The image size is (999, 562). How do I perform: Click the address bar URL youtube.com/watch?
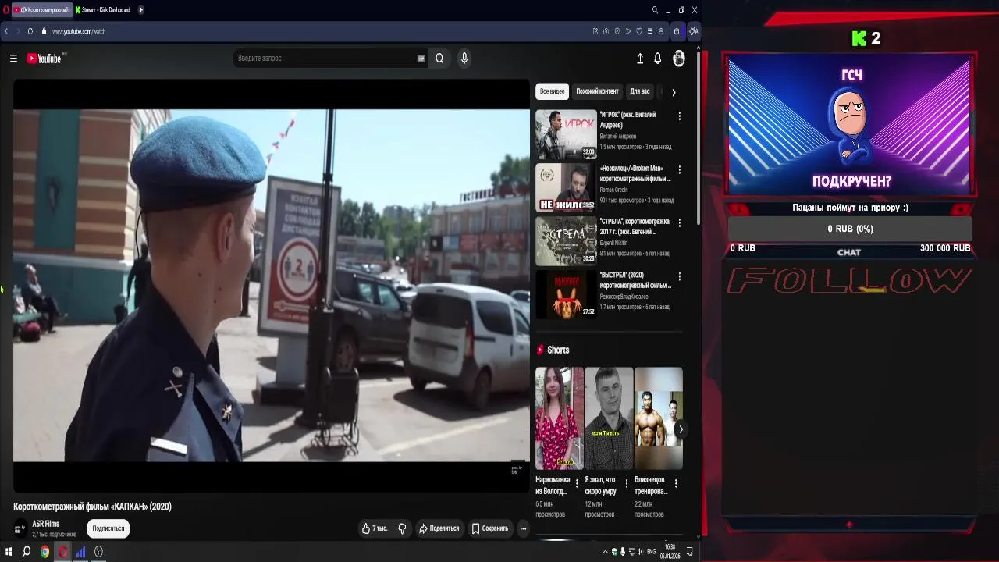(x=79, y=31)
